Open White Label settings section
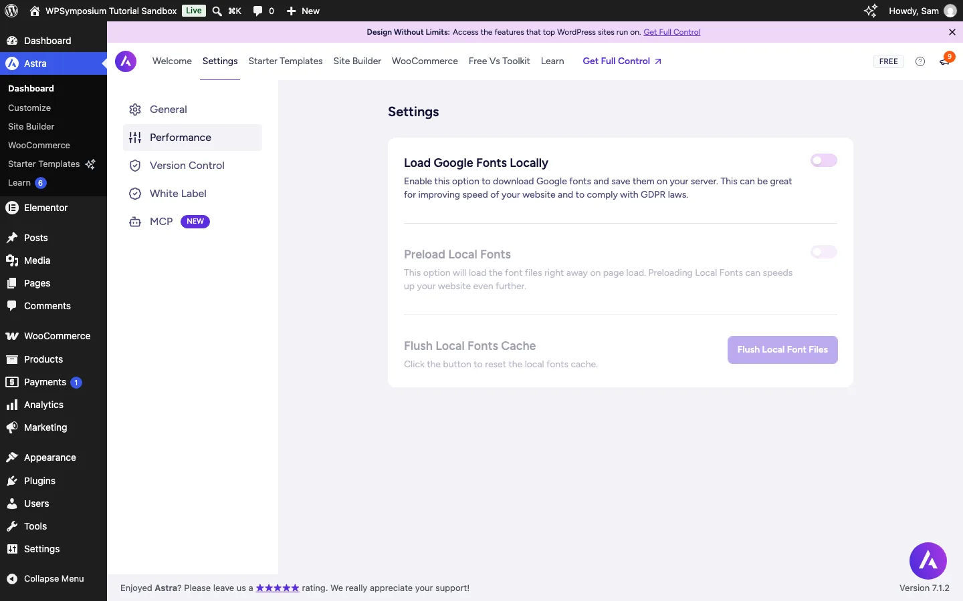Image resolution: width=963 pixels, height=601 pixels. click(x=193, y=194)
